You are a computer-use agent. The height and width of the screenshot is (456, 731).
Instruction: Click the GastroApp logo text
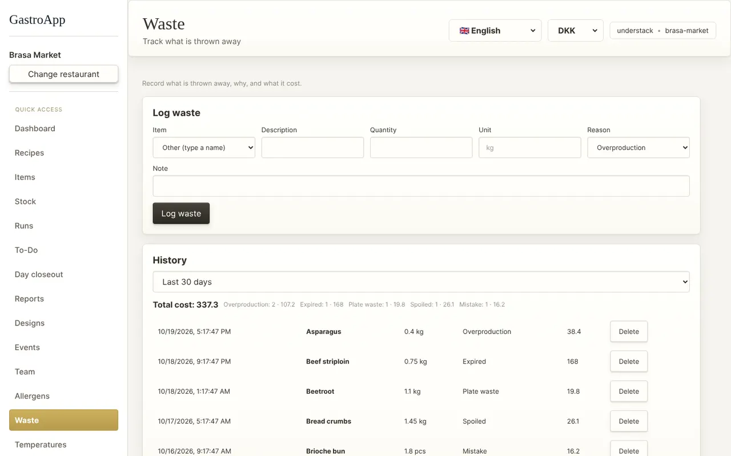(37, 19)
